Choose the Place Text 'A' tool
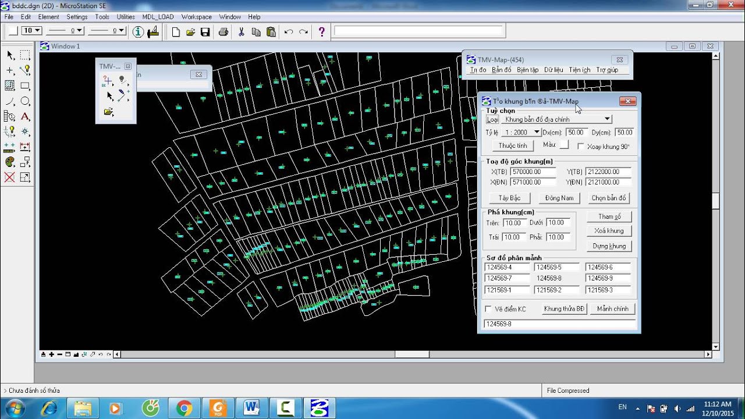 coord(25,116)
